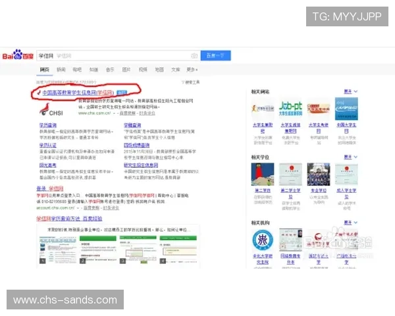The width and height of the screenshot is (395, 316).
Task: Click the green account.chsi.com.cn URL
Action: pyautogui.click(x=55, y=208)
